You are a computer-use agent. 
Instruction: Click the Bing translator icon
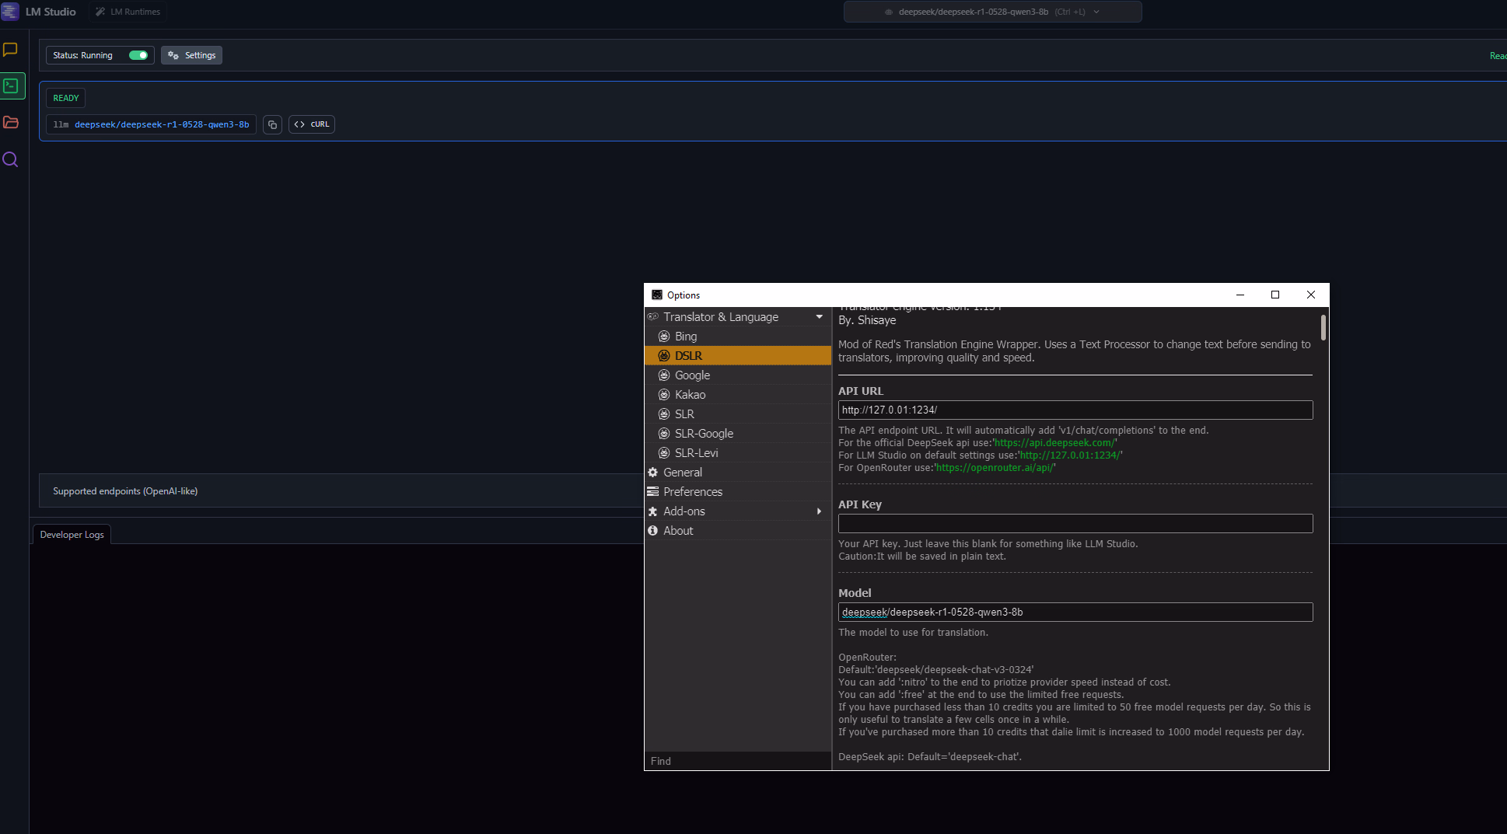(664, 337)
